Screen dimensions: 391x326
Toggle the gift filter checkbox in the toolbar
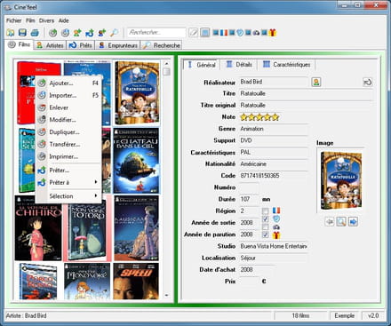click(264, 33)
